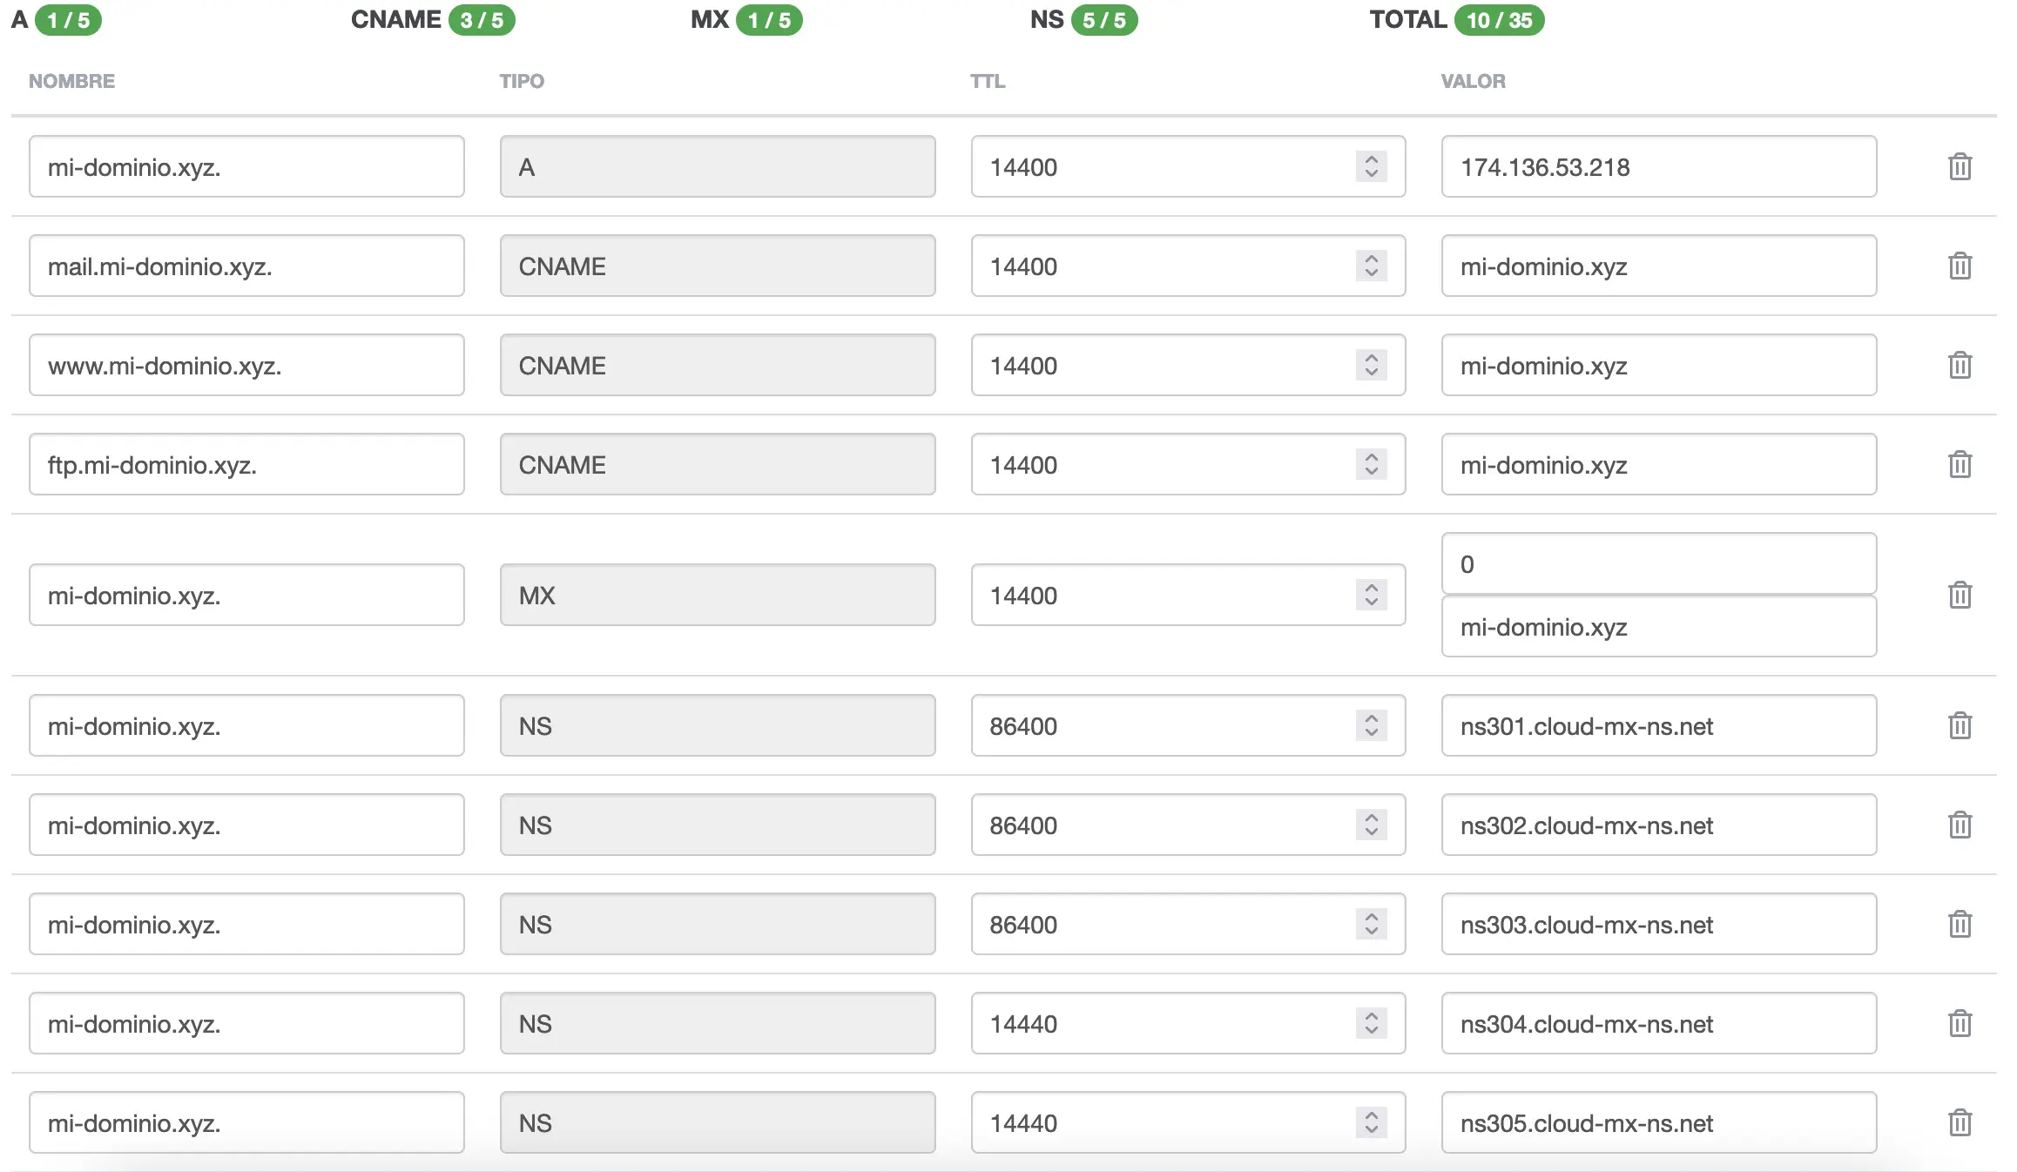Delete the A record 174.136.53.218
The width and height of the screenshot is (2017, 1172).
tap(1960, 166)
